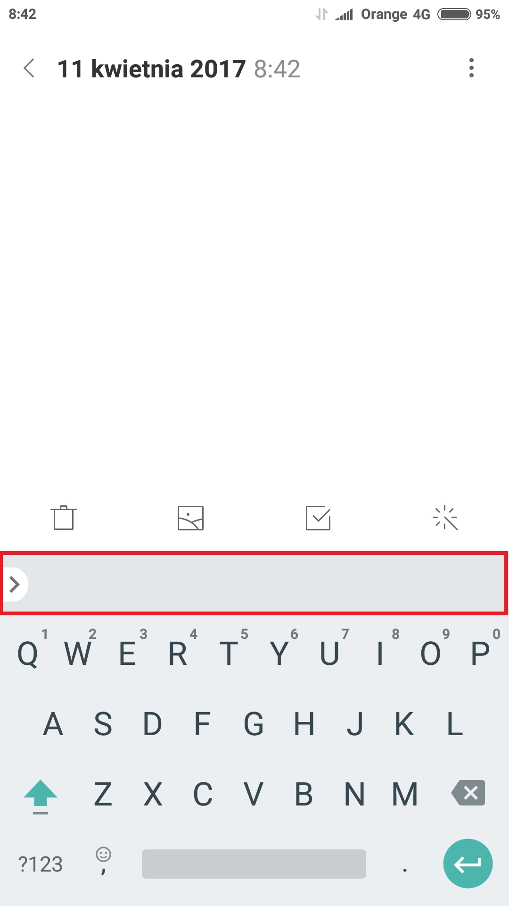Add a checklist with the checkbox icon
The image size is (509, 906).
pyautogui.click(x=318, y=518)
